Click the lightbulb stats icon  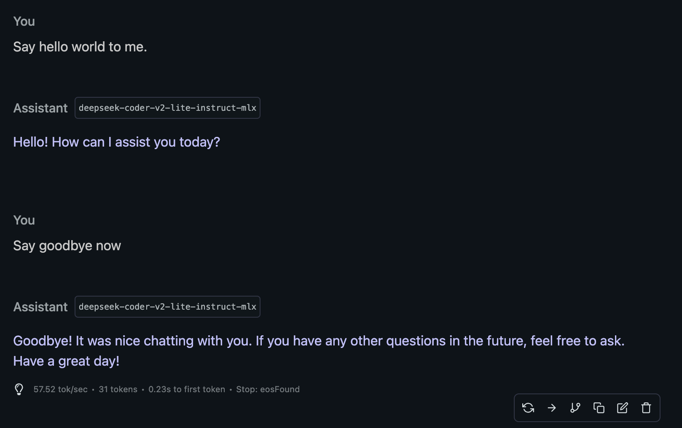pos(19,389)
